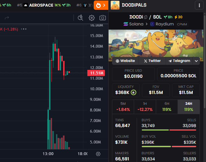Screen dimensions: 206x162
Task: Click the 8h pair age sprout indicator
Action: [x=168, y=17]
